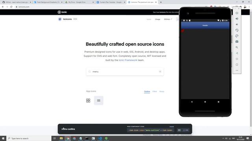Open Task View on the taskbar
252x141 pixels.
tap(54, 138)
